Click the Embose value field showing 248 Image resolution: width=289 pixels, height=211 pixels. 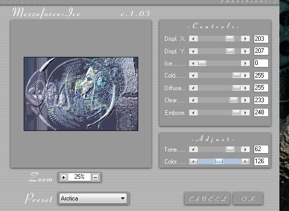click(x=261, y=112)
